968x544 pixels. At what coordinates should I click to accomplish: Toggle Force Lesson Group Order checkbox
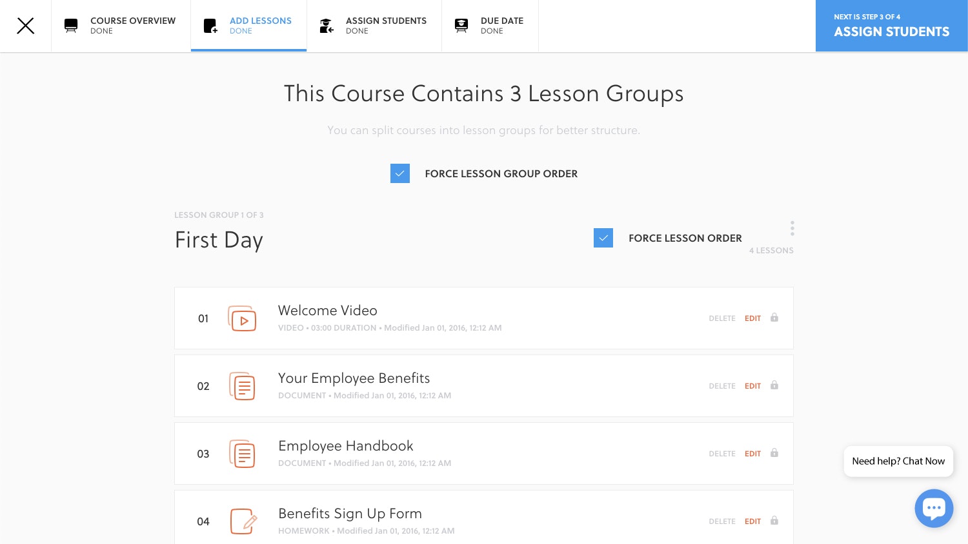pyautogui.click(x=400, y=173)
